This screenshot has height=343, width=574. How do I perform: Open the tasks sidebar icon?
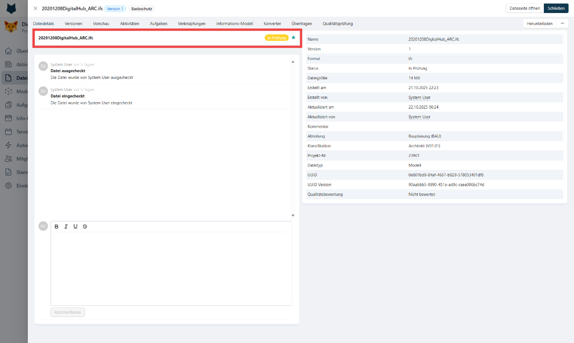[x=8, y=105]
